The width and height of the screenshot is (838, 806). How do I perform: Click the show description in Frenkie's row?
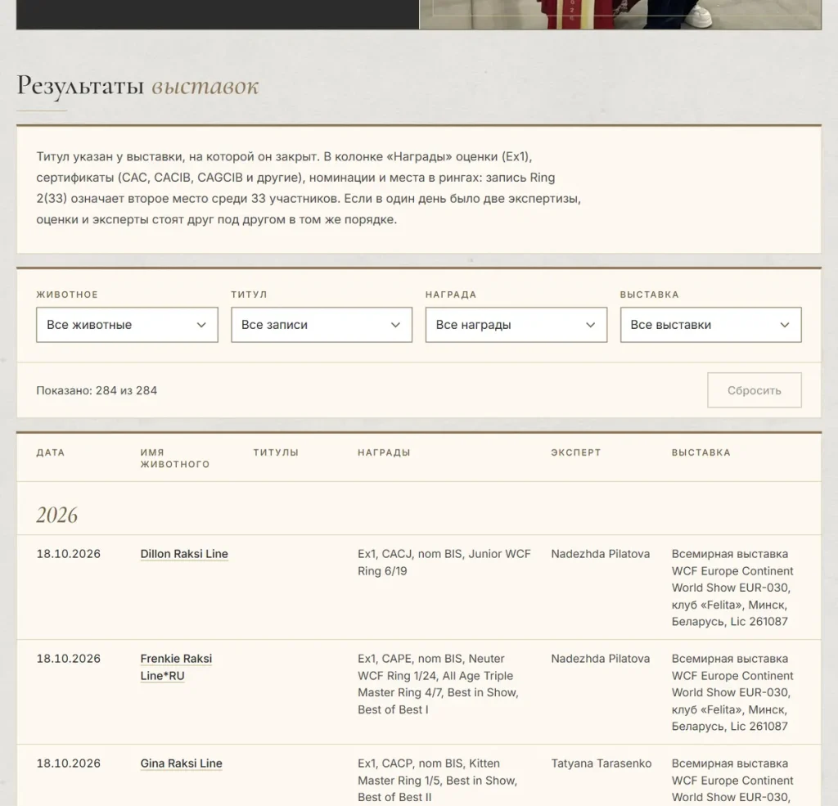click(x=732, y=692)
